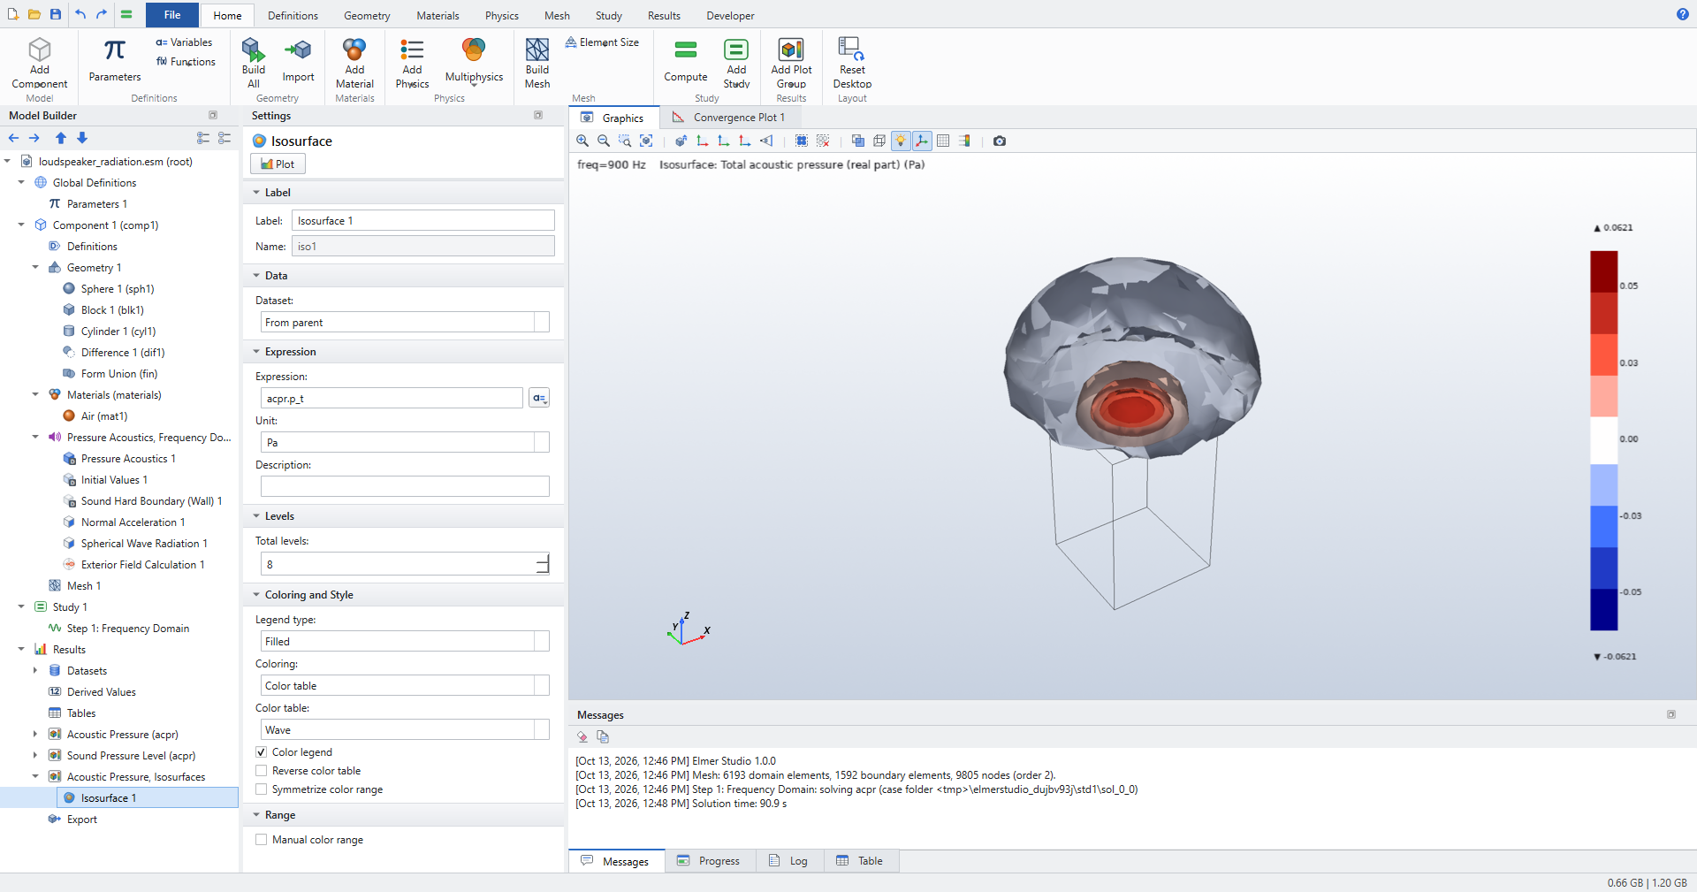Move node down with the blue down arrow
Image resolution: width=1697 pixels, height=892 pixels.
click(82, 138)
